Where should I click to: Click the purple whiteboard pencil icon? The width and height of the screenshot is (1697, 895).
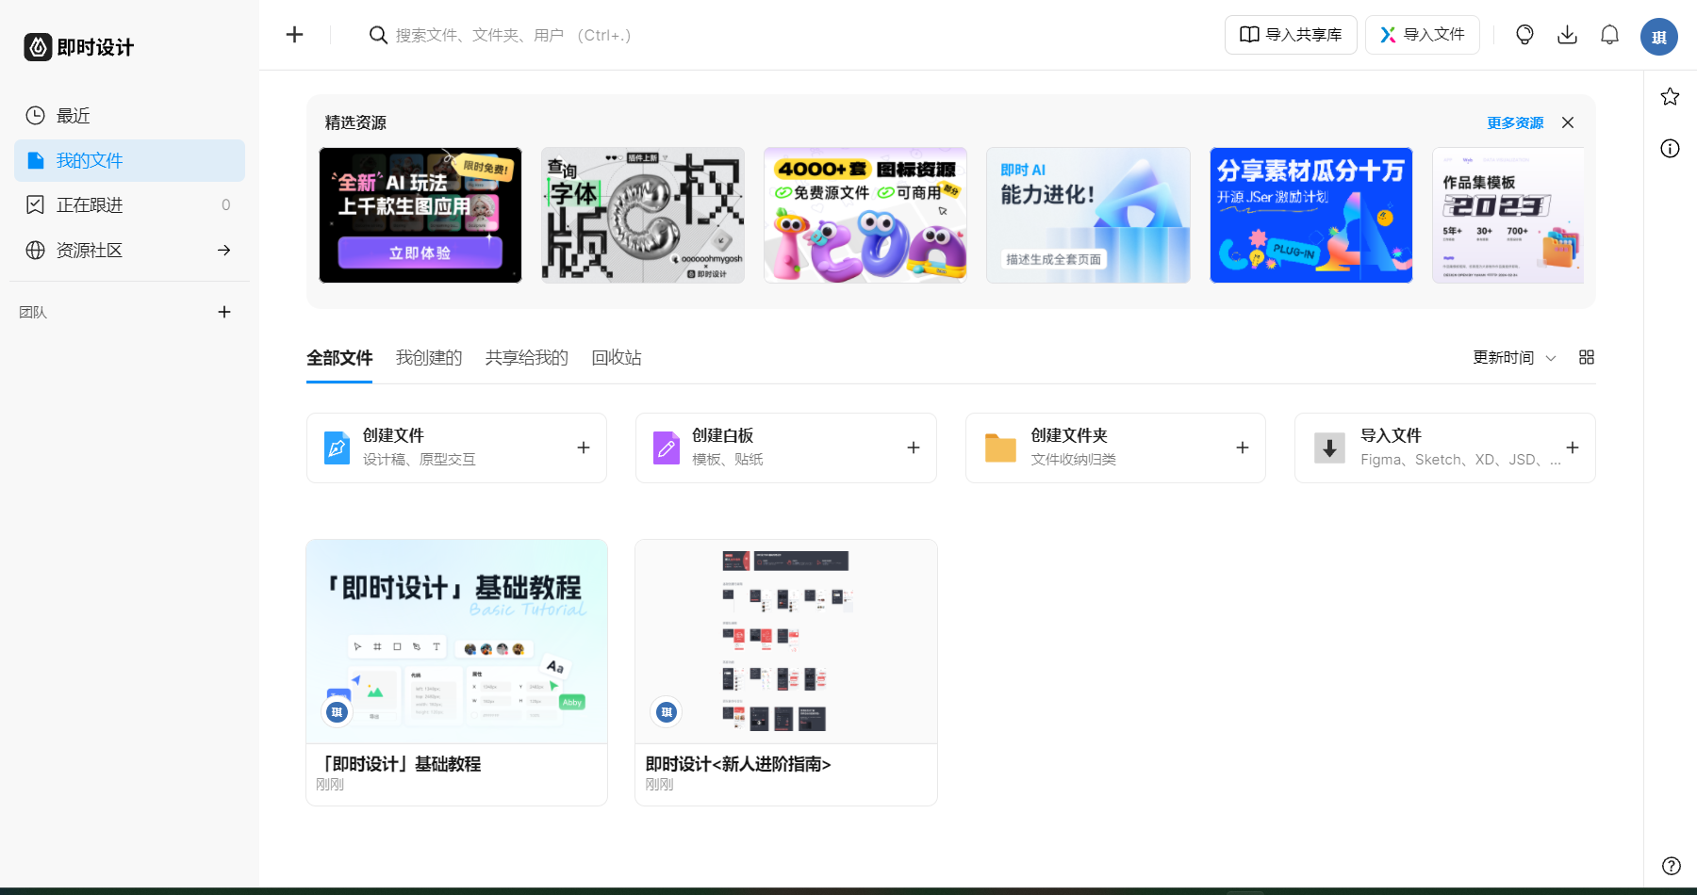pos(667,447)
